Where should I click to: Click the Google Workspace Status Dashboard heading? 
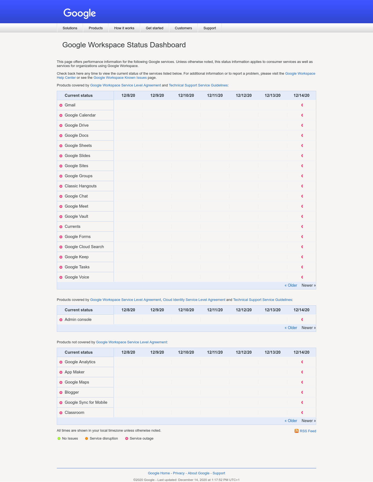tap(124, 45)
